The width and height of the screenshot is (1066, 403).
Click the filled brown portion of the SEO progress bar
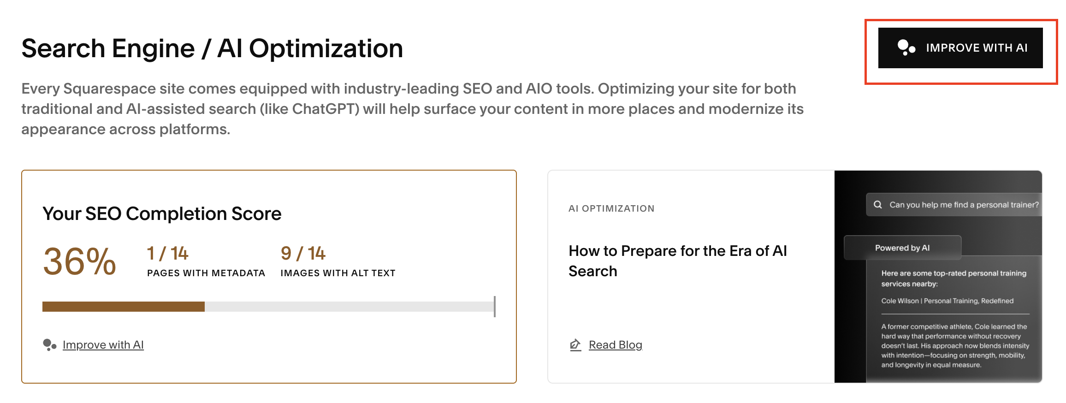point(123,307)
